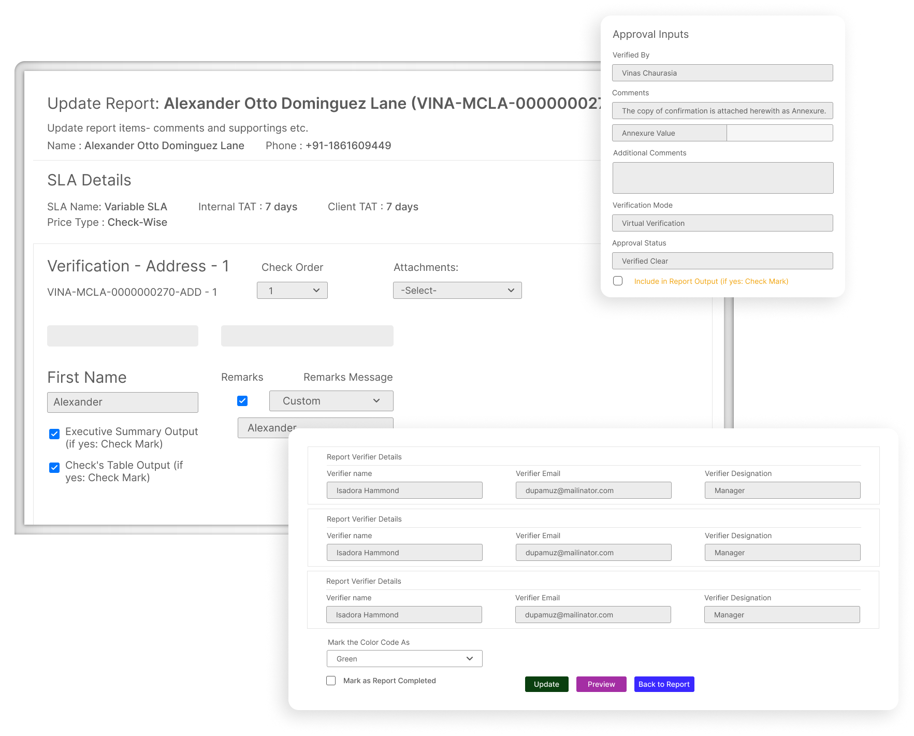Expand the Attachments select dropdown
This screenshot has width=914, height=736.
pyautogui.click(x=457, y=291)
